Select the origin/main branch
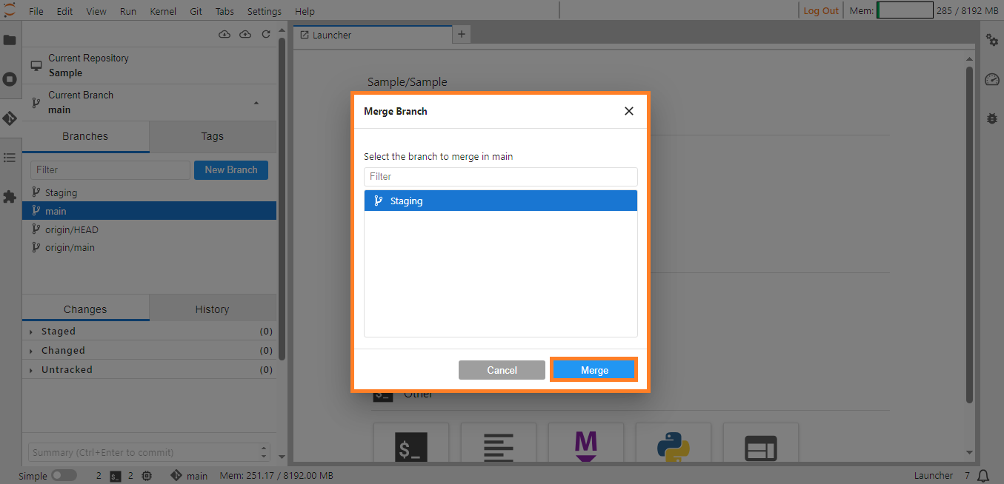The height and width of the screenshot is (484, 1004). click(150, 247)
